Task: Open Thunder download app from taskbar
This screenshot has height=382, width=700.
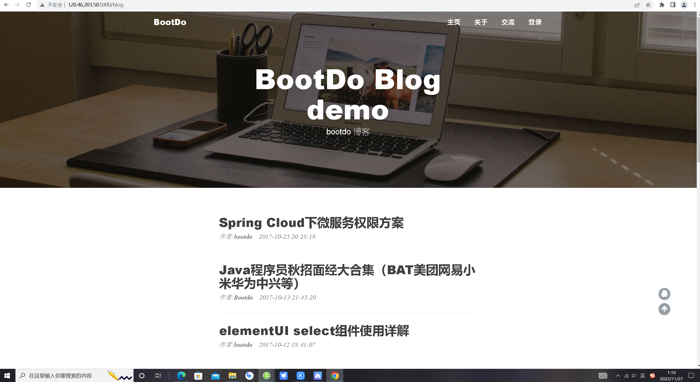Action: (284, 375)
